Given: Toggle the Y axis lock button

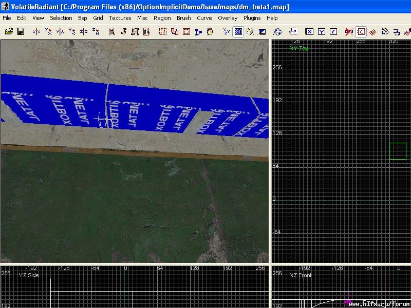Looking at the screenshot, I should (321, 32).
